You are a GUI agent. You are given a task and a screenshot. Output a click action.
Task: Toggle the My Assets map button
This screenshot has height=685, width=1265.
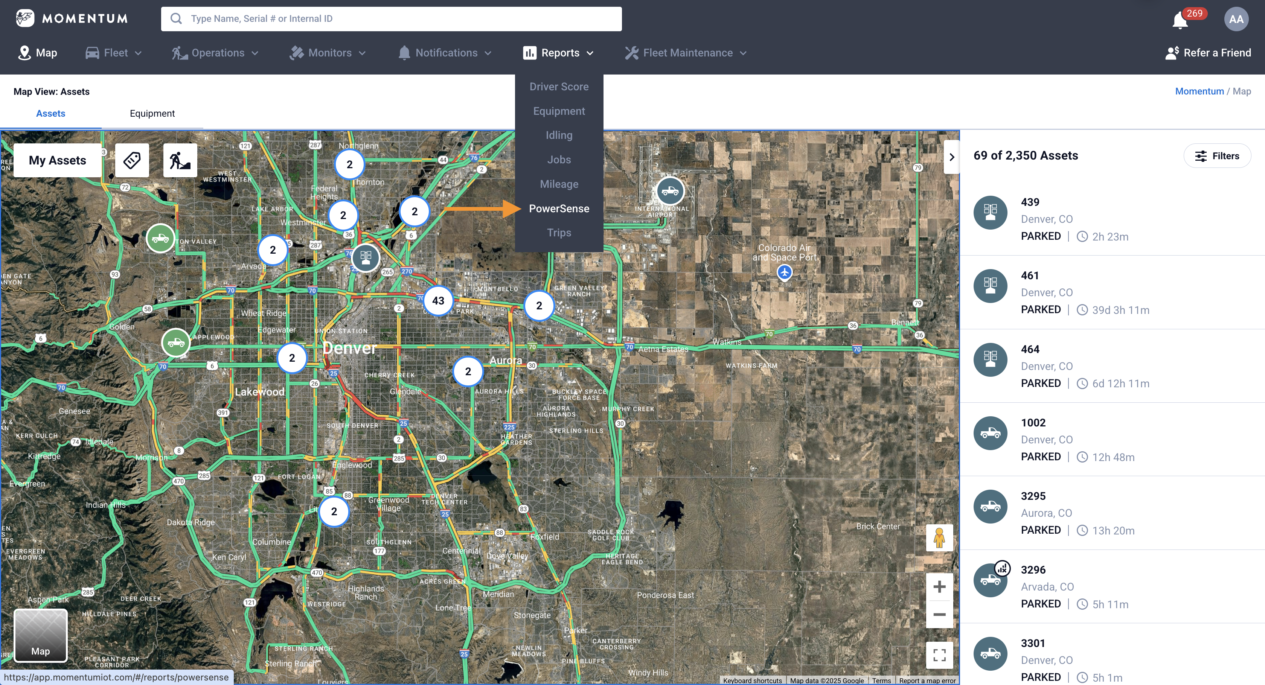[x=58, y=160]
